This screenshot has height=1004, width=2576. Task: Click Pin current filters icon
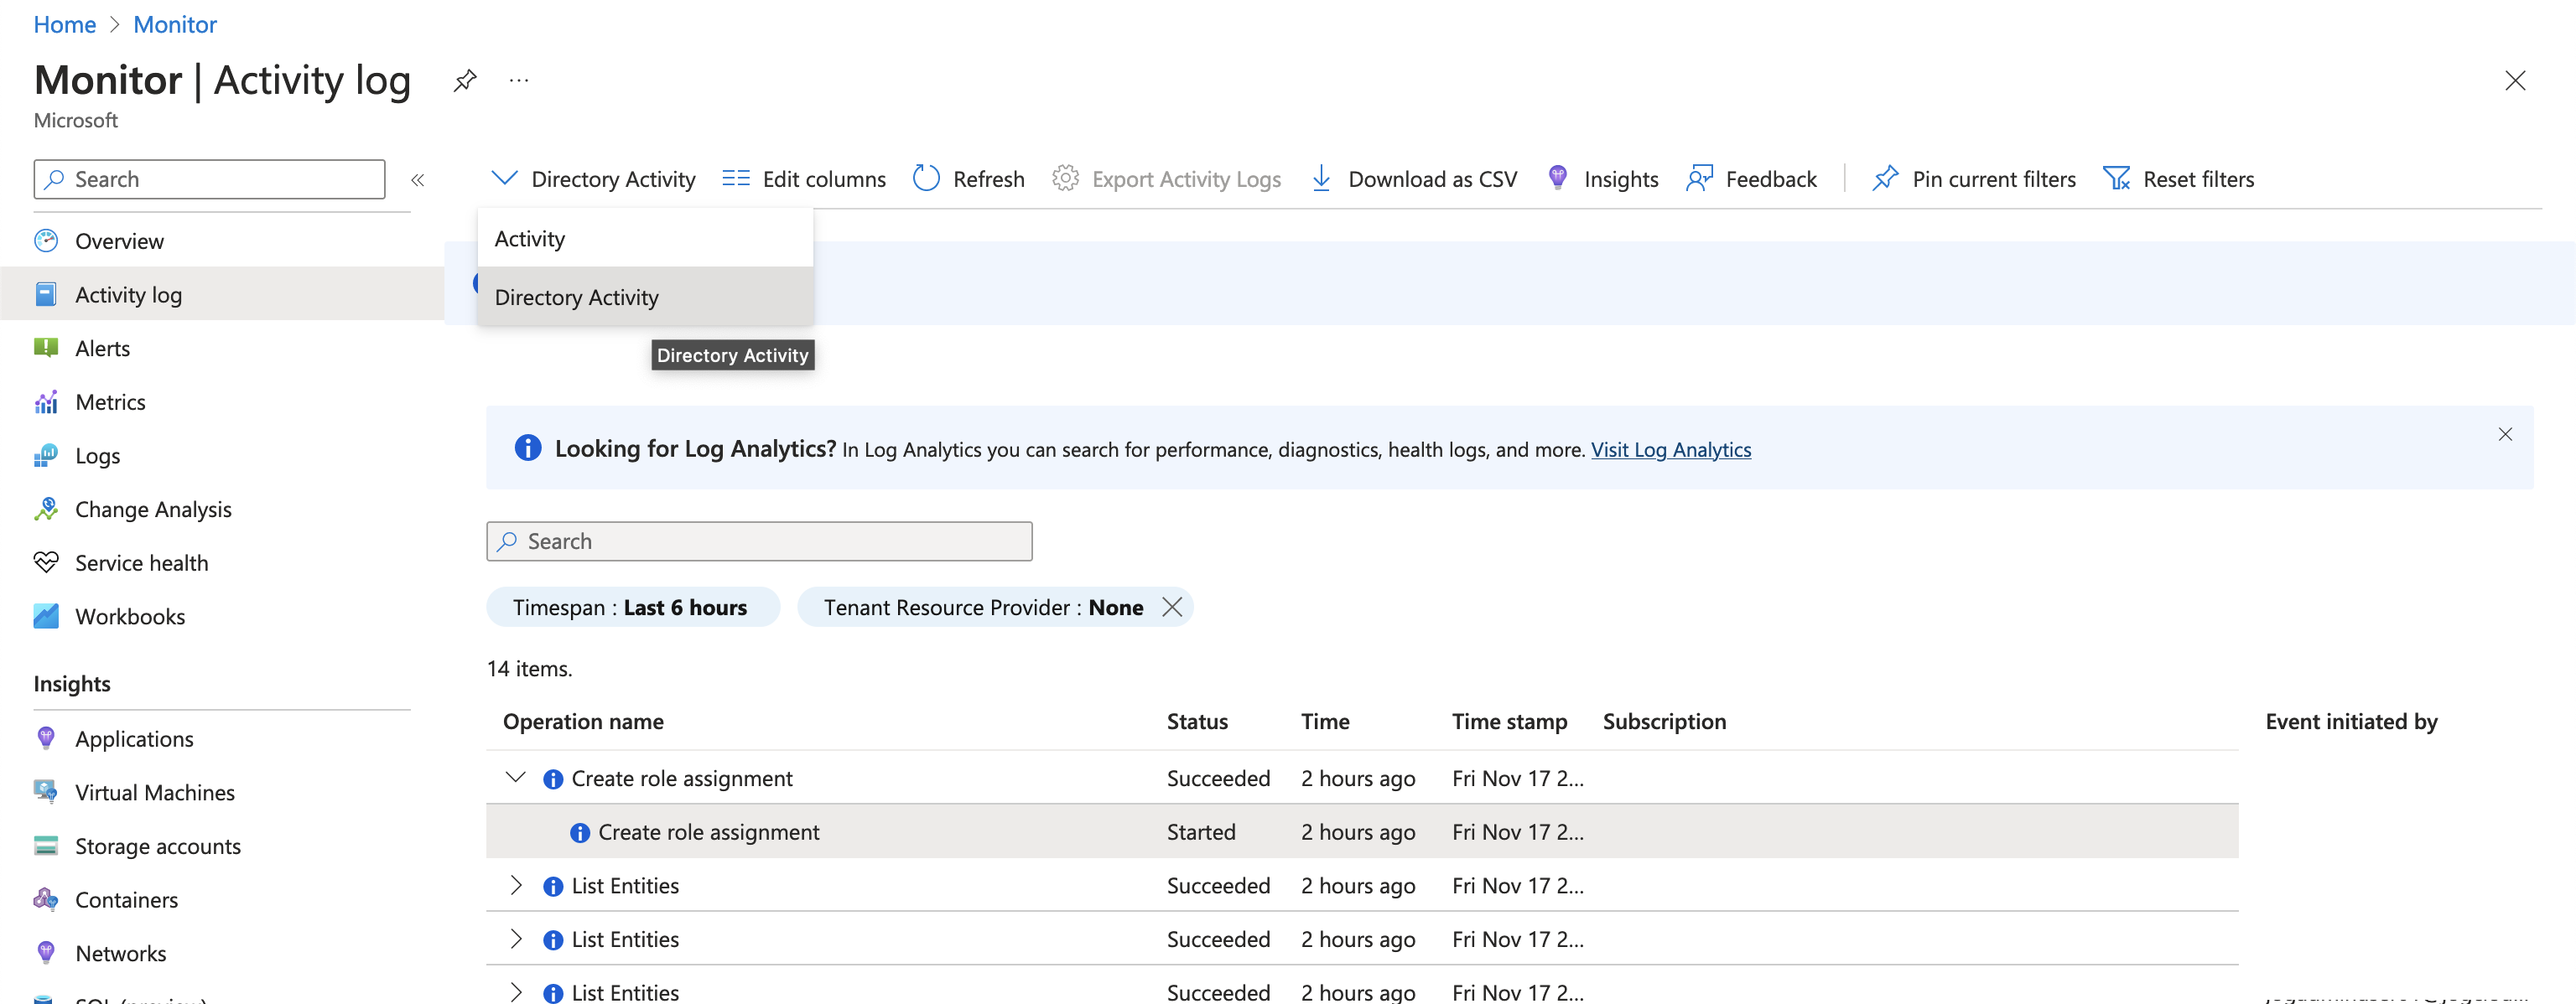tap(1885, 179)
